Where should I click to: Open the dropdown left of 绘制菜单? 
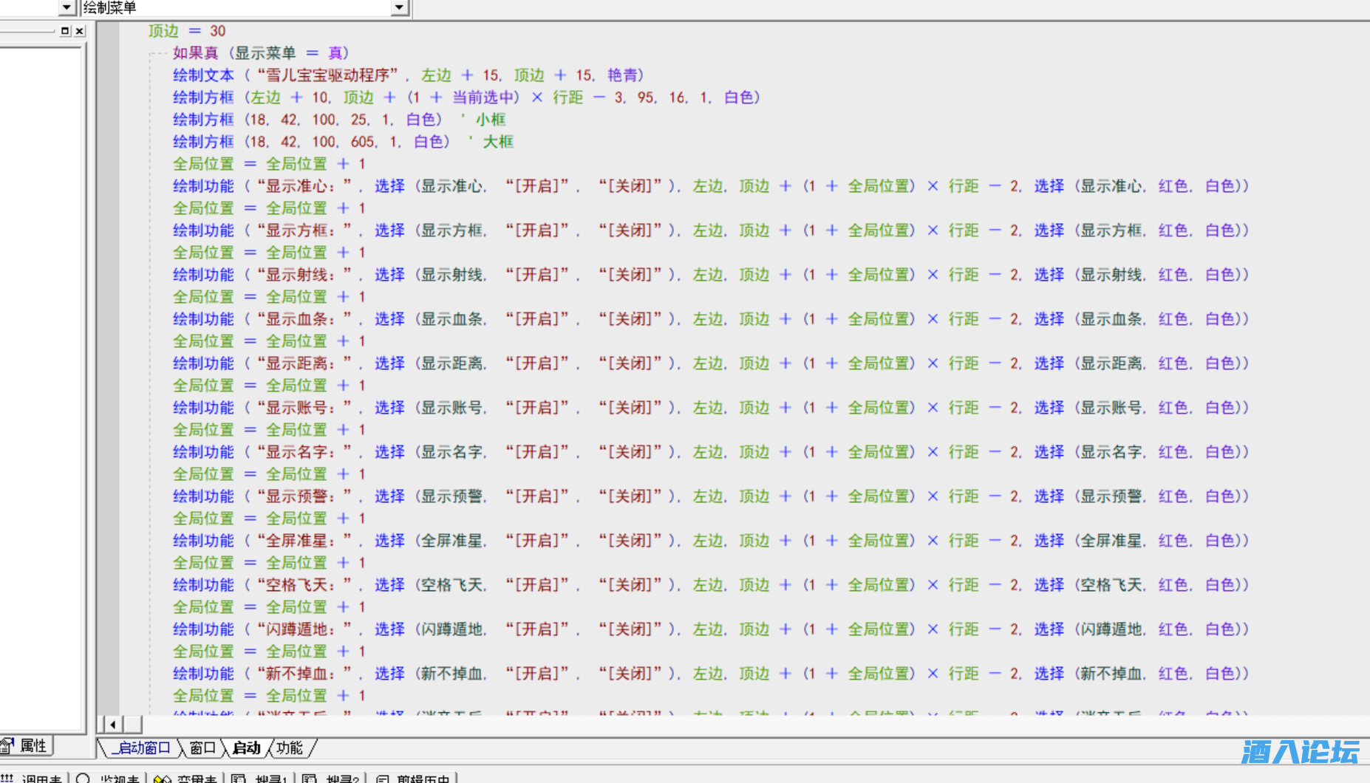tap(67, 7)
